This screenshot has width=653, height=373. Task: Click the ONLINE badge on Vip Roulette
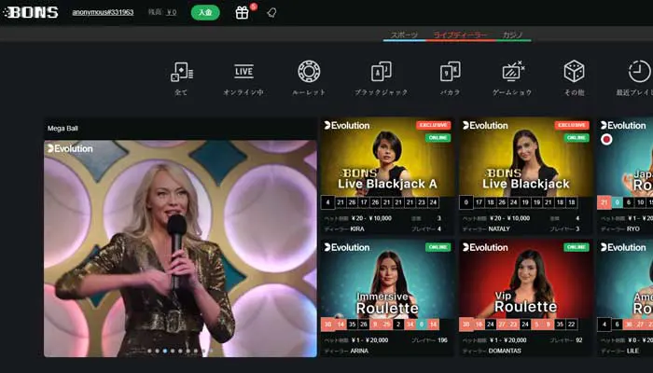(577, 247)
